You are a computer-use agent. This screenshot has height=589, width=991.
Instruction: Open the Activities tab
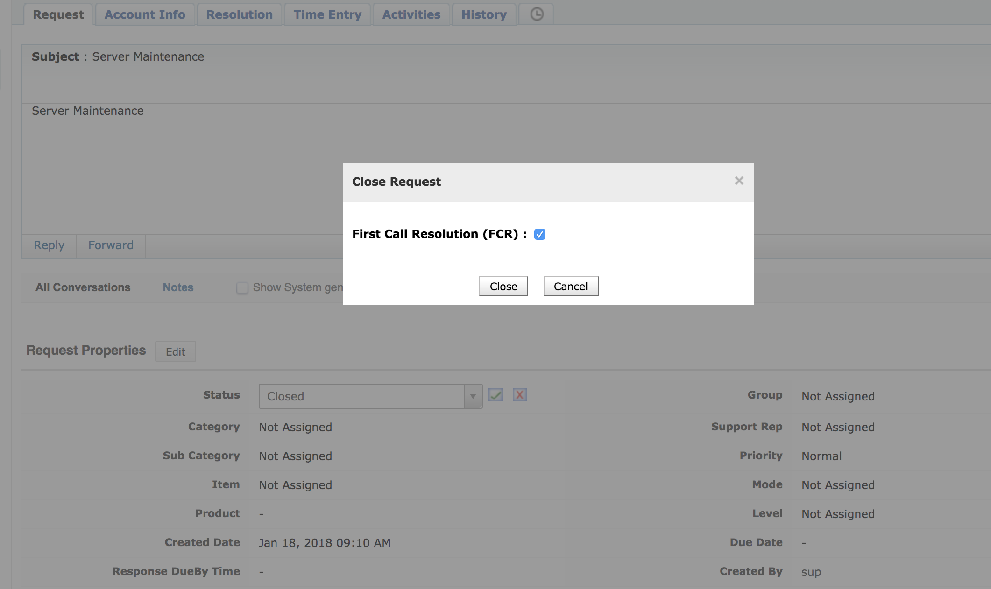411,14
